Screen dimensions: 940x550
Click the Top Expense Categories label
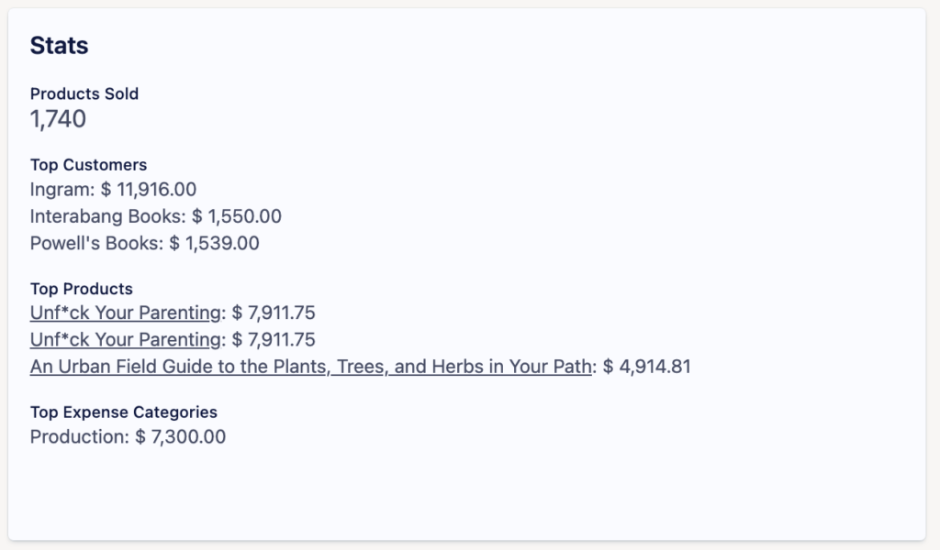[124, 412]
